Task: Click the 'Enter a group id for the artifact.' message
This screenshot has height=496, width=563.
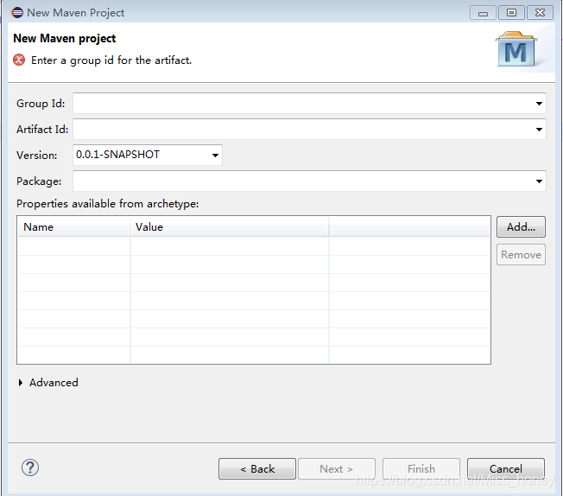Action: click(x=111, y=60)
